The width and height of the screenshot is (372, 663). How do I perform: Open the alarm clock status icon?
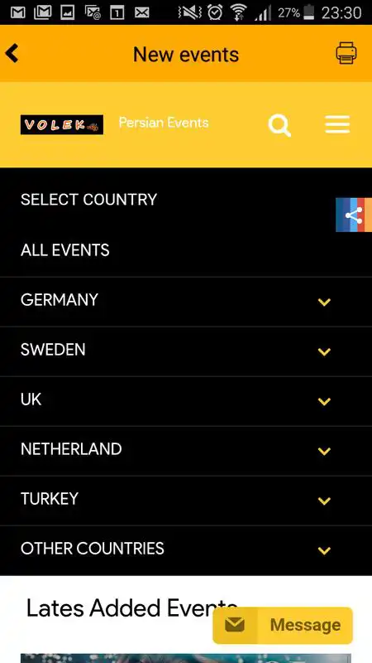215,12
